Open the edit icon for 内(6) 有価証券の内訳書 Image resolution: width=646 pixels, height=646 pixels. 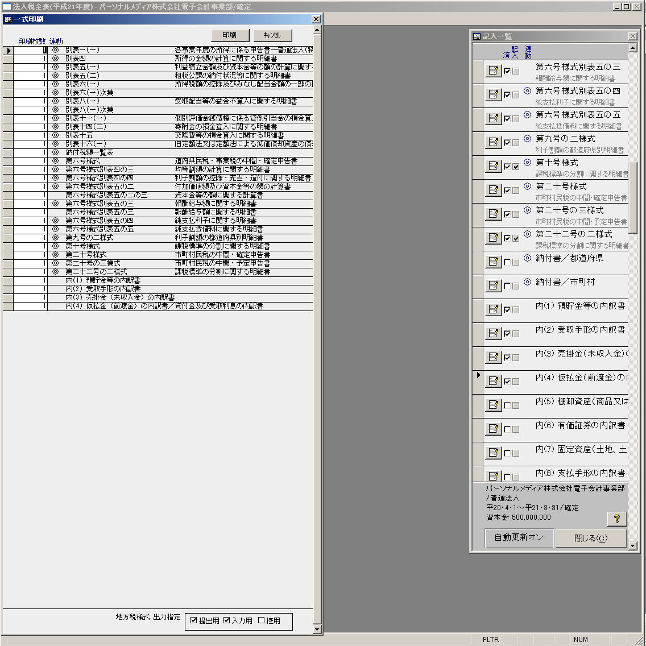[x=493, y=429]
